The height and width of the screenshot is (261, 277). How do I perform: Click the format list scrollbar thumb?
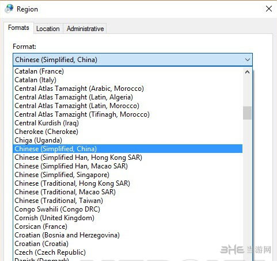[x=247, y=113]
